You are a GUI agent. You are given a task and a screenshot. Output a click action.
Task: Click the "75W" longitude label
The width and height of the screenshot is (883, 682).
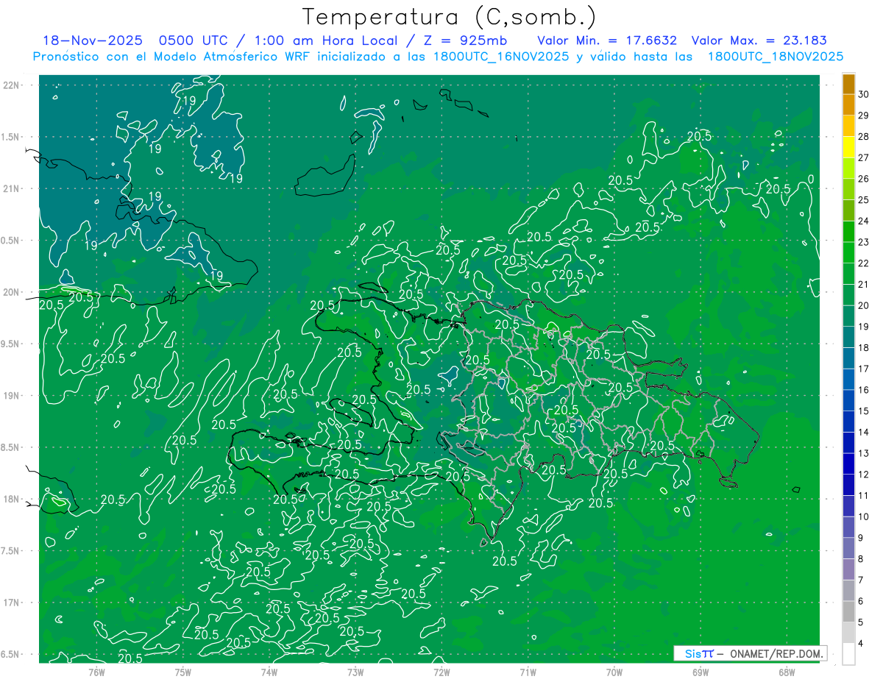183,672
